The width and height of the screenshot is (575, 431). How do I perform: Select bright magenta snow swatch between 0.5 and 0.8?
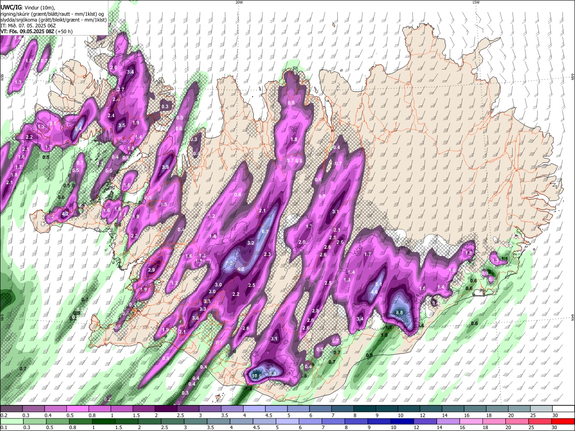pos(77,409)
